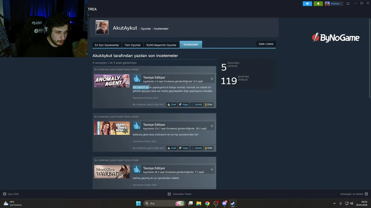The image size is (371, 208).
Task: Mark the GTA V review as Komik
Action: (x=197, y=148)
